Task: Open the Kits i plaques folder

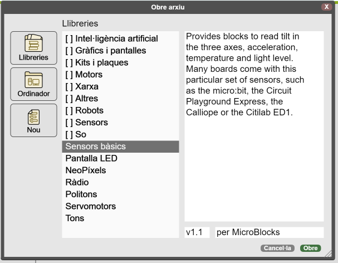Action: (x=97, y=62)
